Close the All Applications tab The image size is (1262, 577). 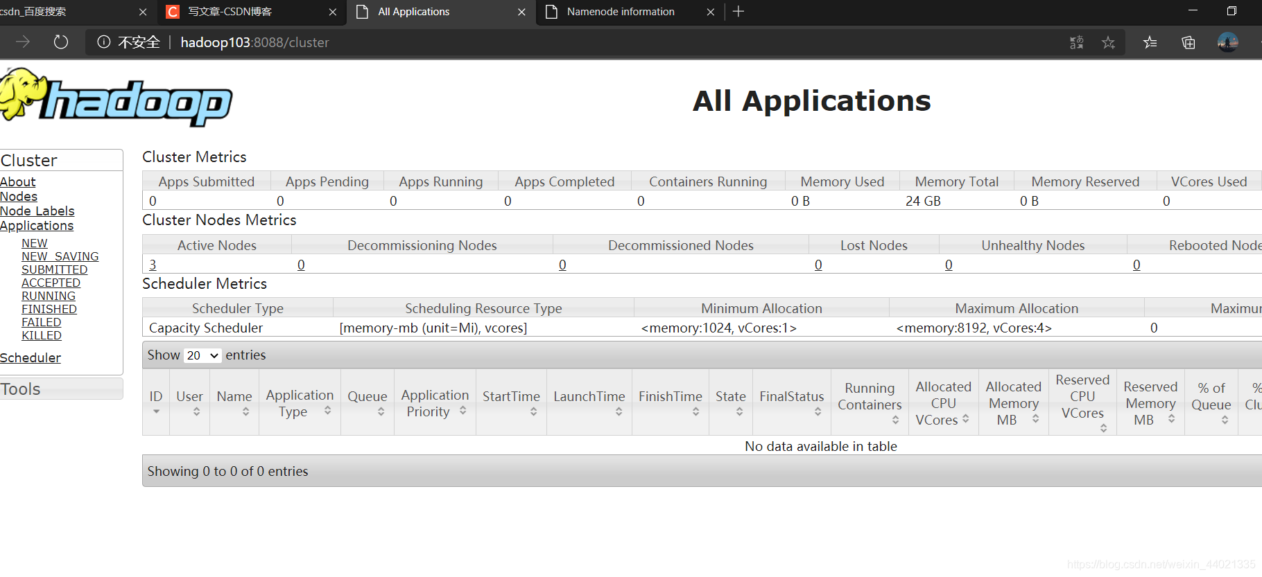point(521,12)
